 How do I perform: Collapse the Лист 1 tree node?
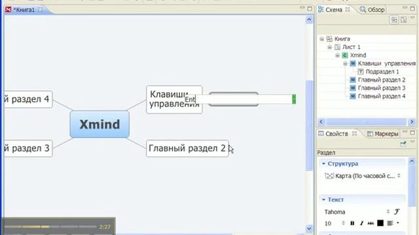(329, 47)
